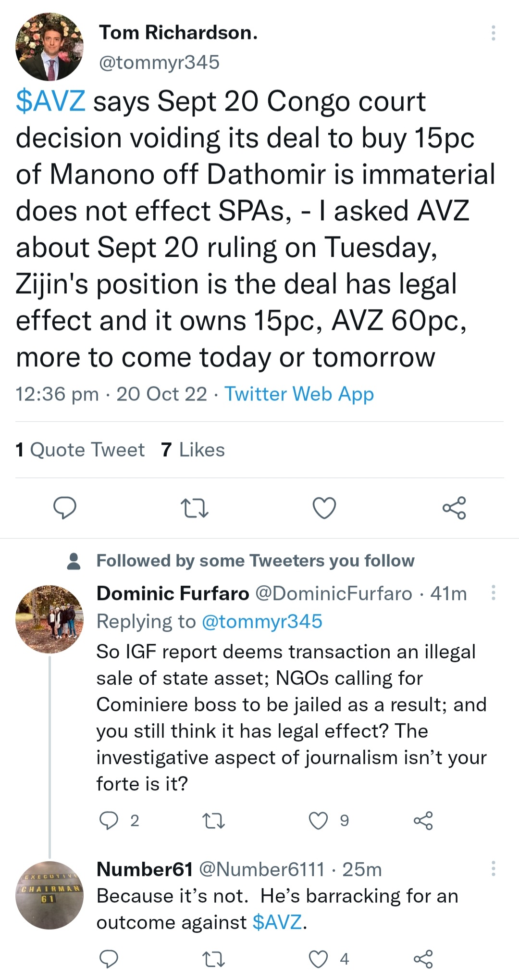Share Dominic Furfaro's reply
Image resolution: width=519 pixels, height=979 pixels.
click(423, 820)
